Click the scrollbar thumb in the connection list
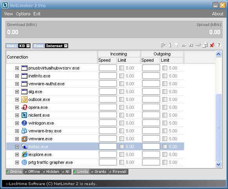 pyautogui.click(x=219, y=127)
